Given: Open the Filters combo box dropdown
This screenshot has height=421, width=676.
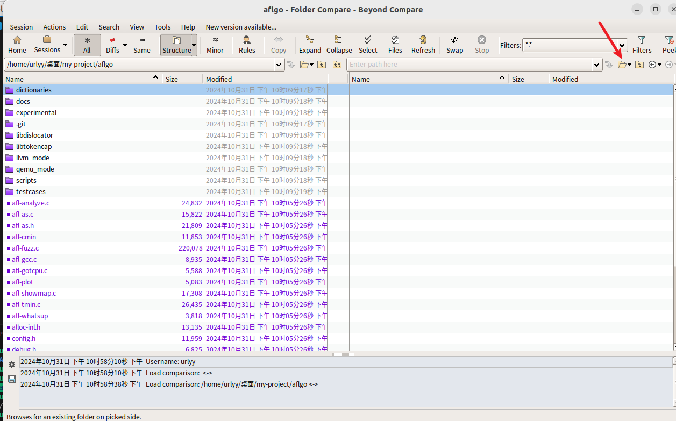Looking at the screenshot, I should 622,46.
